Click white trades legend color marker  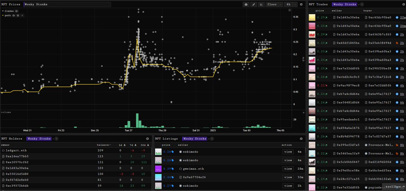[3, 11]
